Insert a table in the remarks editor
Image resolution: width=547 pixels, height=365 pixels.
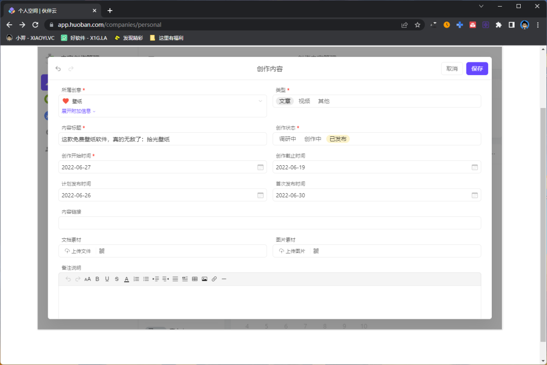pyautogui.click(x=194, y=279)
